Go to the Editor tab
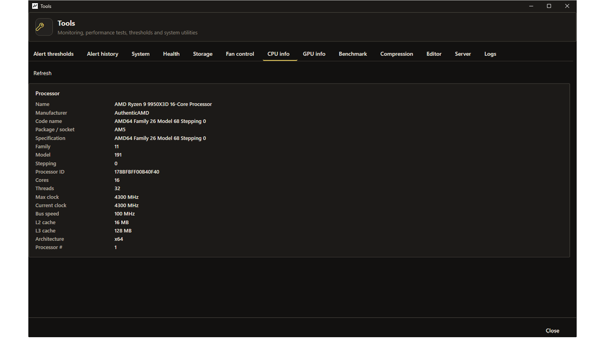The image size is (605, 340). [434, 54]
